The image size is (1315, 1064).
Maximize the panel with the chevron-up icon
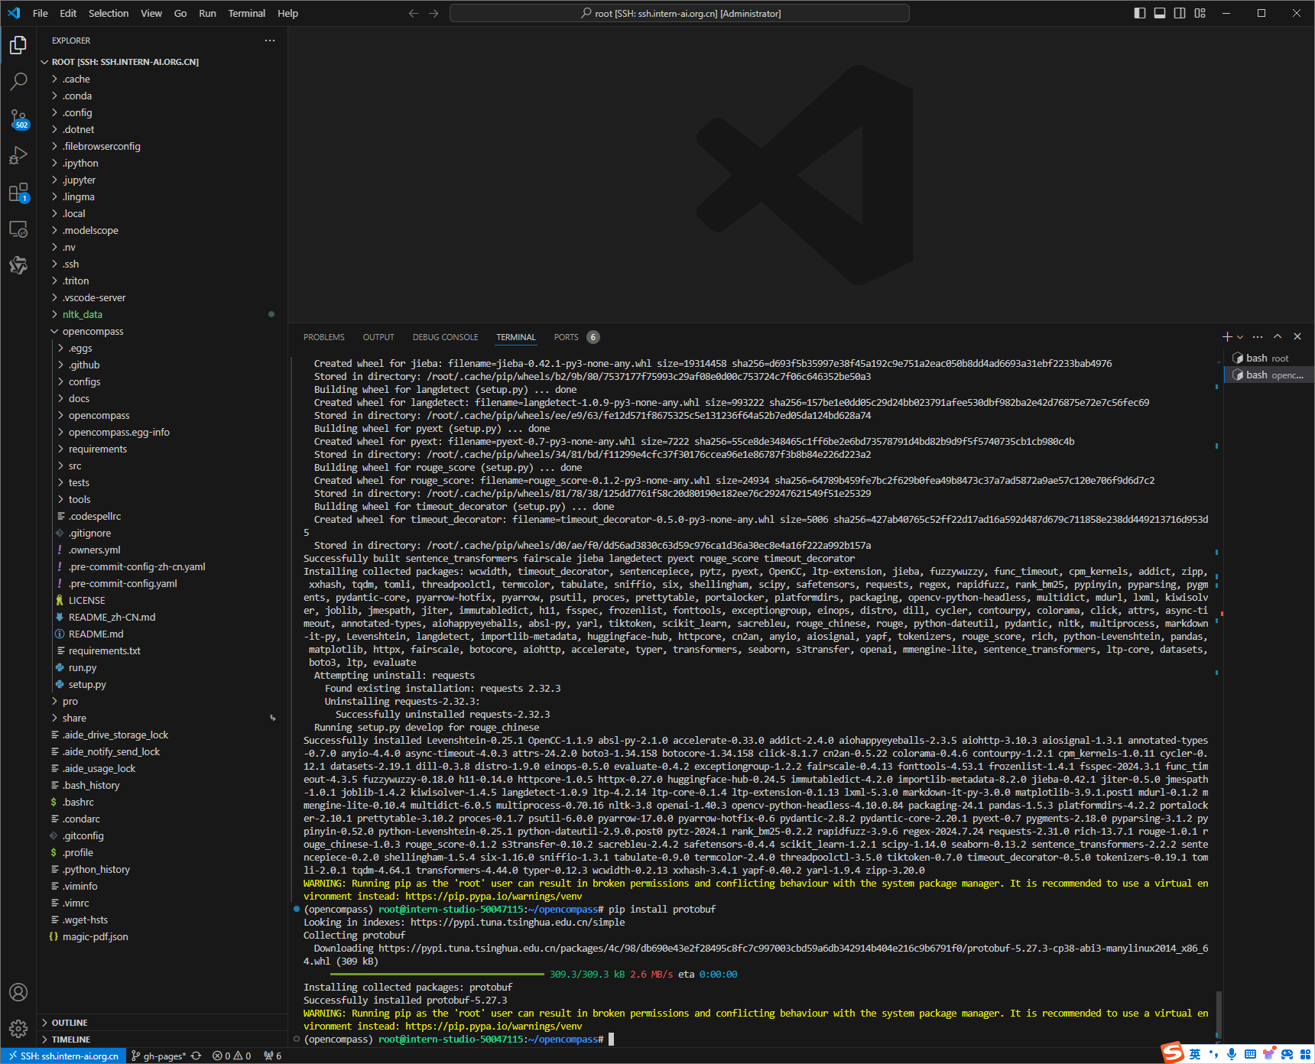click(x=1278, y=336)
